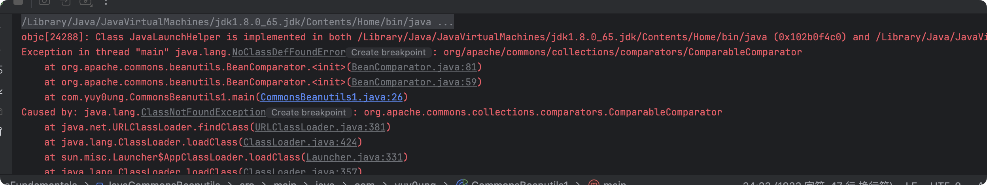Open the CommonsBeanutils1.java:26 stack trace link

click(x=331, y=97)
